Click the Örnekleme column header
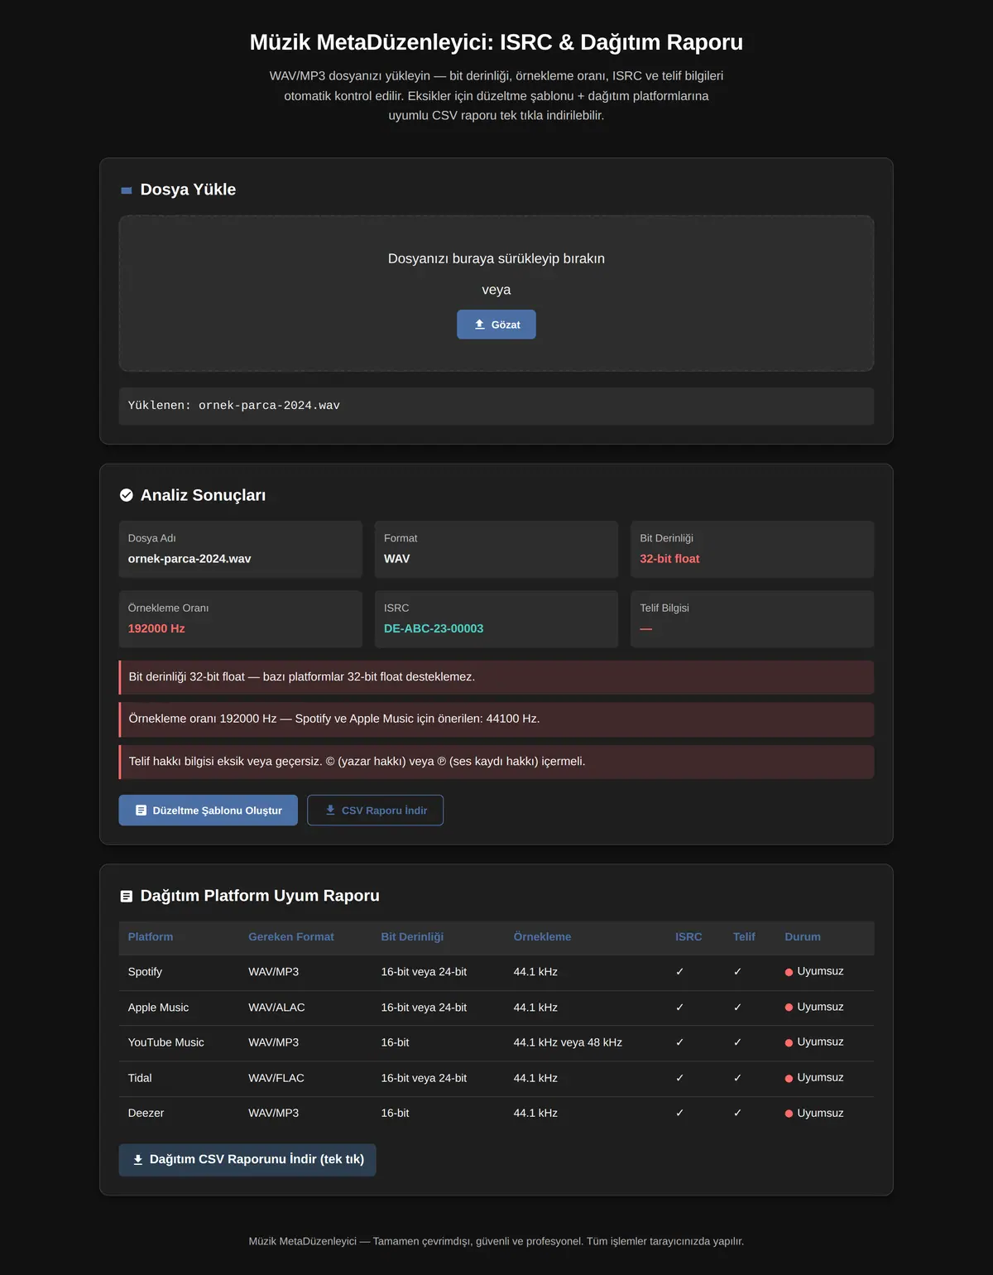The width and height of the screenshot is (993, 1275). point(542,937)
